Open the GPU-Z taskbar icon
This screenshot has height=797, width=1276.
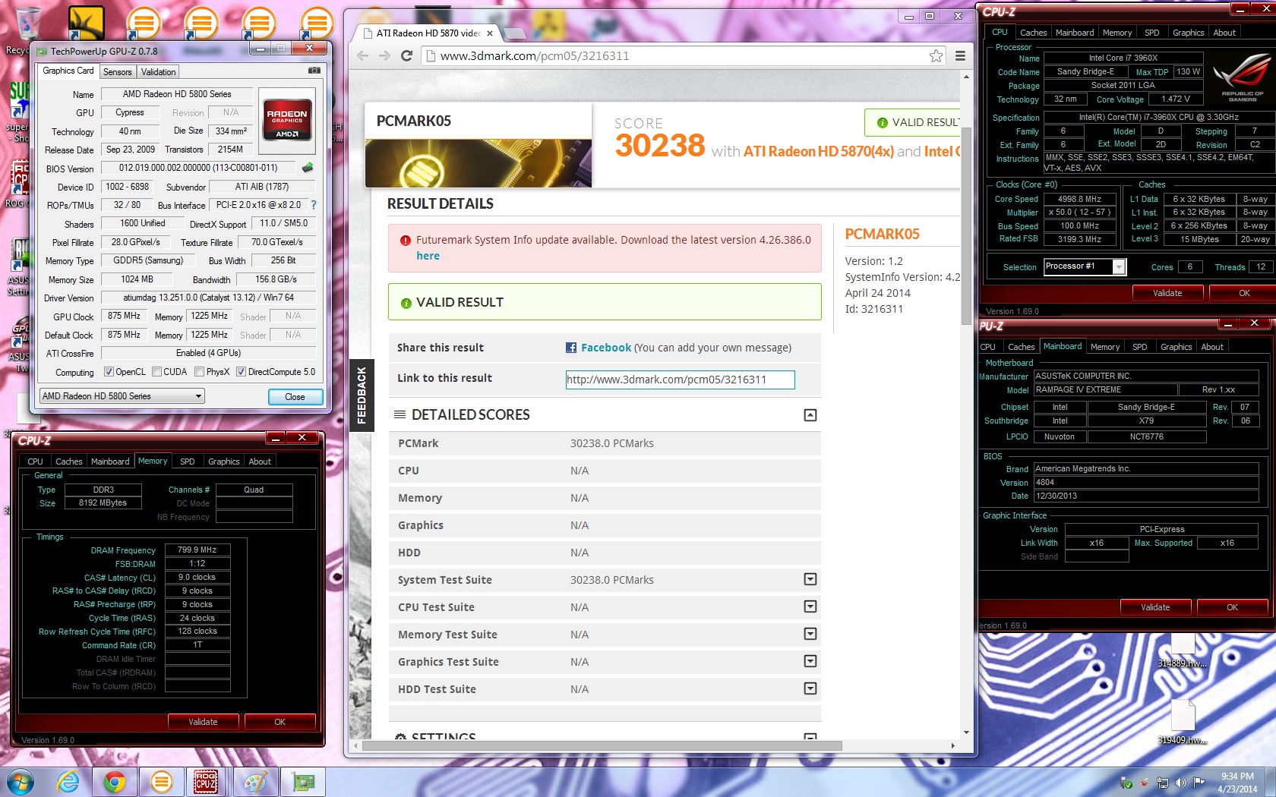pyautogui.click(x=304, y=782)
